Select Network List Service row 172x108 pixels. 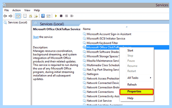pos(99,101)
